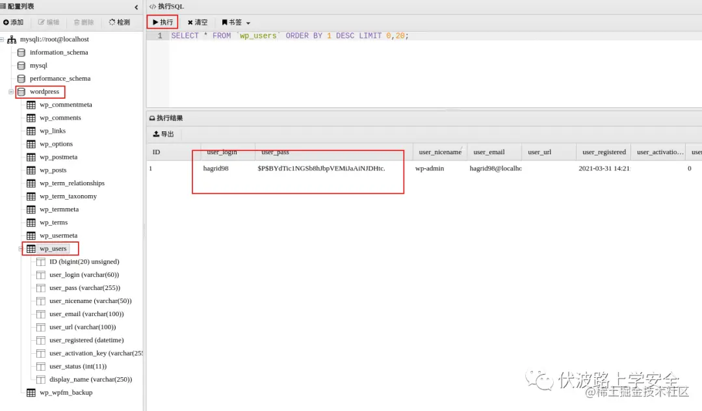Click the 删除 (delete) configuration button
702x411 pixels.
84,22
